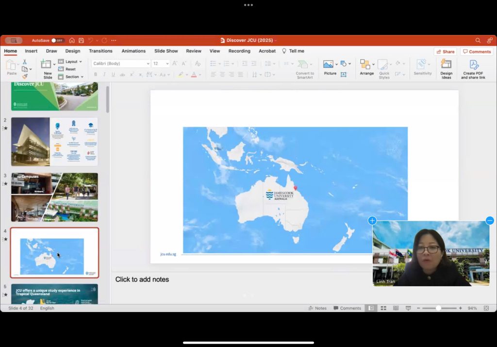
Task: Select the Format Painter brush icon
Action: pos(25,76)
